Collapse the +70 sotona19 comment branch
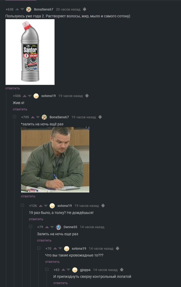The width and height of the screenshot is (181, 287). pos(39,248)
